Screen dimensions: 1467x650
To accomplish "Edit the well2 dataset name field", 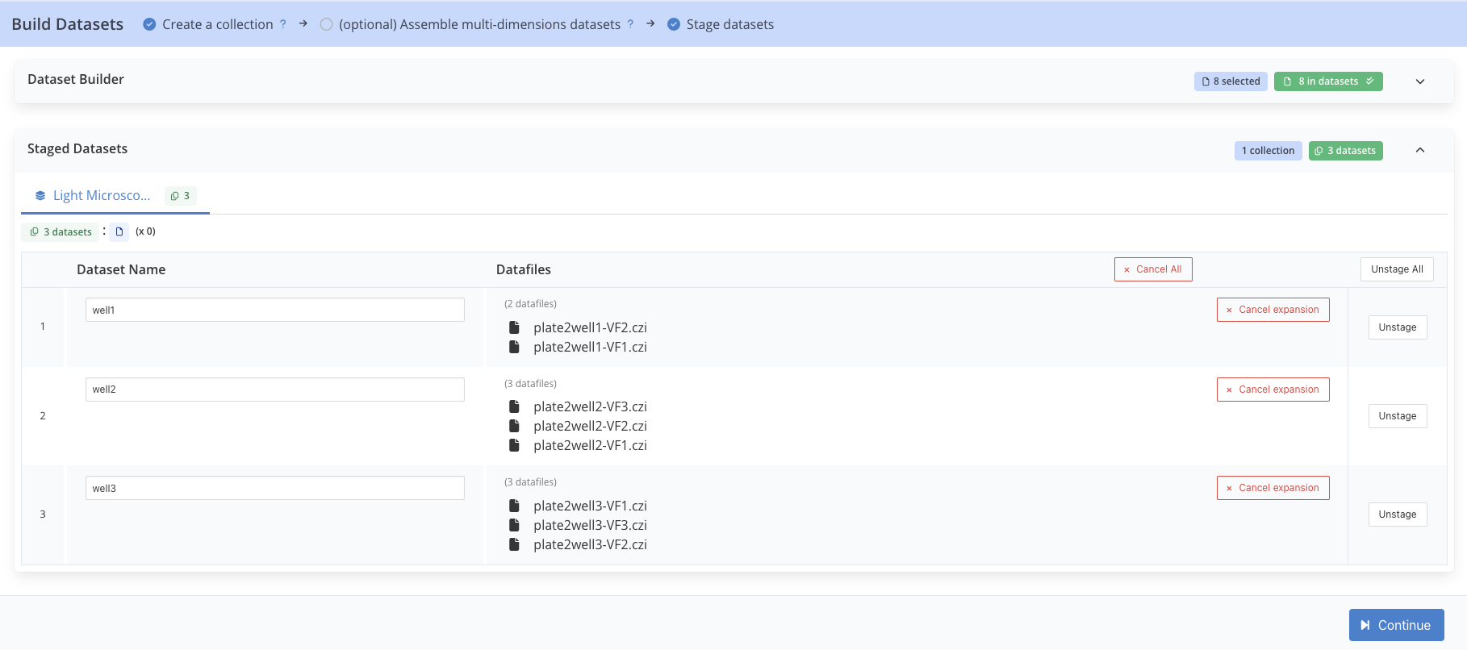I will pos(275,390).
